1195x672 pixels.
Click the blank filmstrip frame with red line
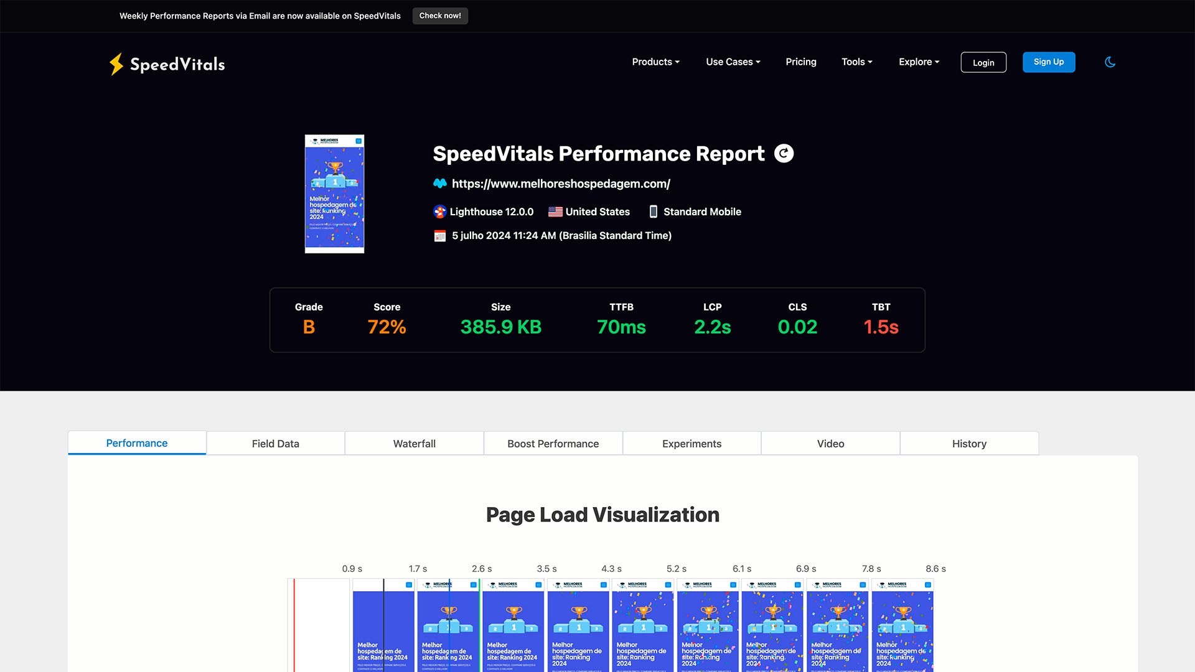pyautogui.click(x=319, y=625)
